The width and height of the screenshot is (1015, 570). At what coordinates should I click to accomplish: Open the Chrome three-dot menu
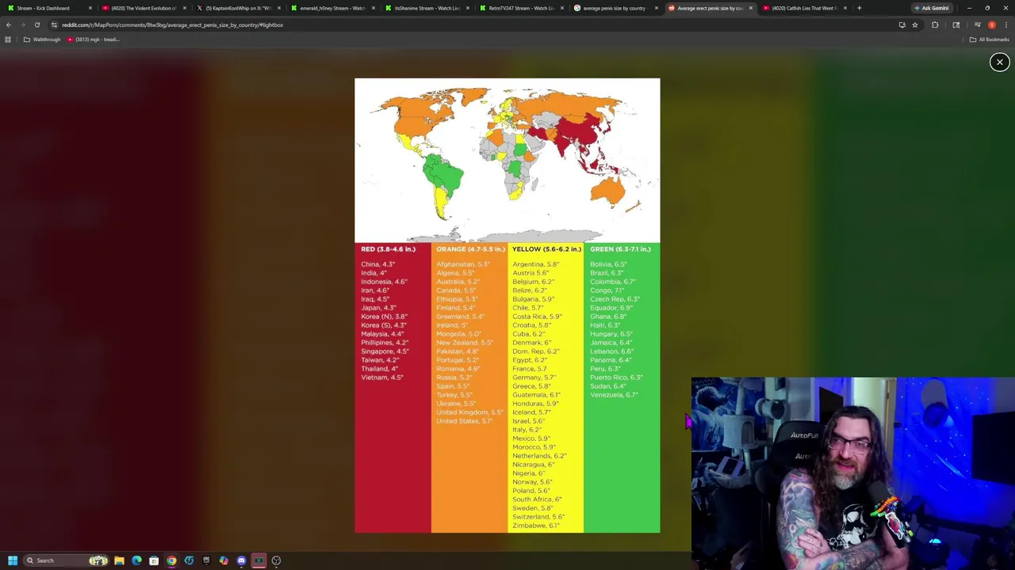click(x=1005, y=25)
